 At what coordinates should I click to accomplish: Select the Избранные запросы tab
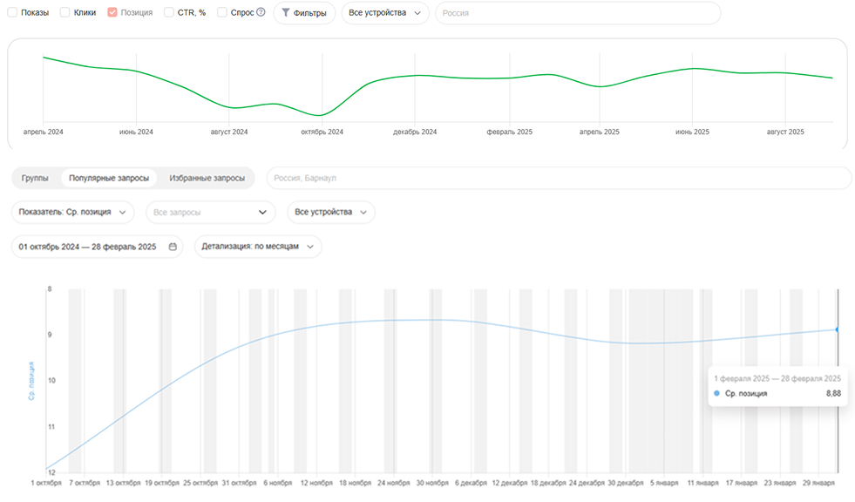[207, 178]
